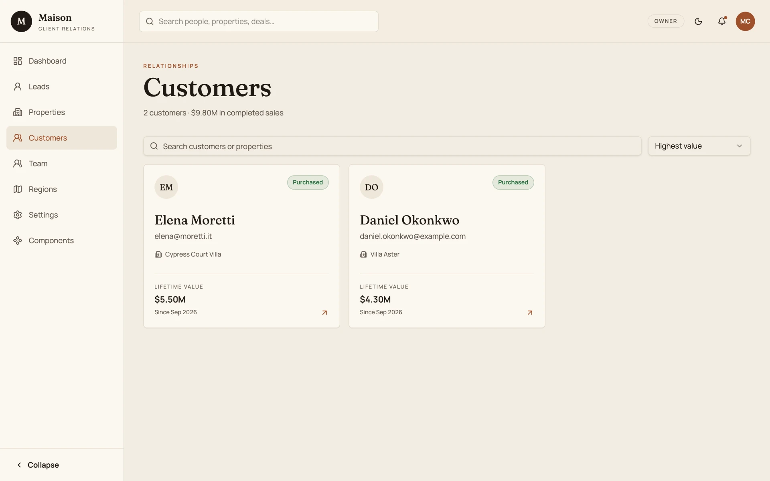Navigate to Leads
Image resolution: width=770 pixels, height=481 pixels.
tap(62, 87)
